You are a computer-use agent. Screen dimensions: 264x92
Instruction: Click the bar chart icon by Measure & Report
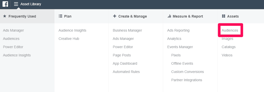pos(169,16)
